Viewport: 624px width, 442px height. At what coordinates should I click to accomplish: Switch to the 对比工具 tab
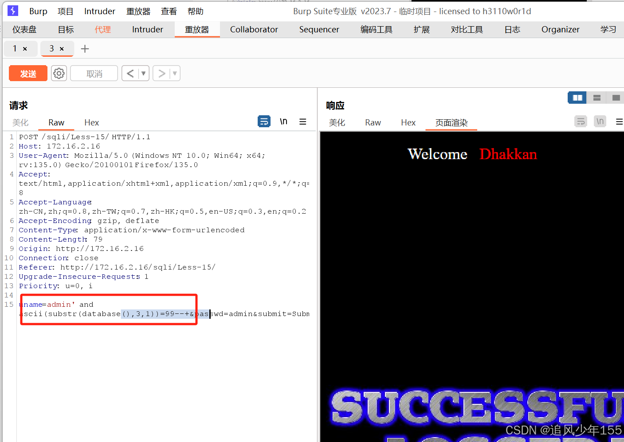[467, 29]
